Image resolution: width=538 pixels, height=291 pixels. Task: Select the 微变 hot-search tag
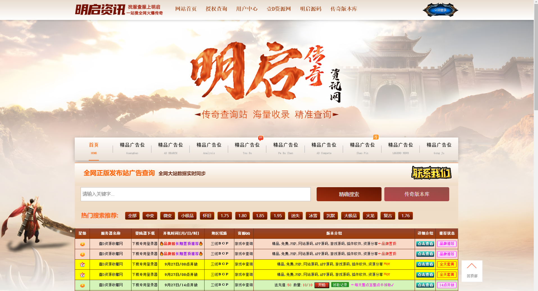coord(167,216)
